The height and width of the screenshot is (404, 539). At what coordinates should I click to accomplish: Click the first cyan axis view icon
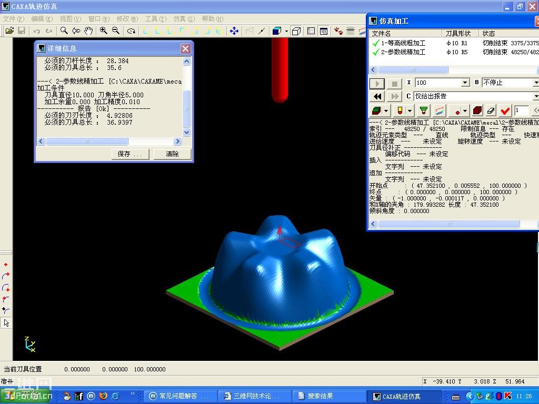click(x=145, y=31)
